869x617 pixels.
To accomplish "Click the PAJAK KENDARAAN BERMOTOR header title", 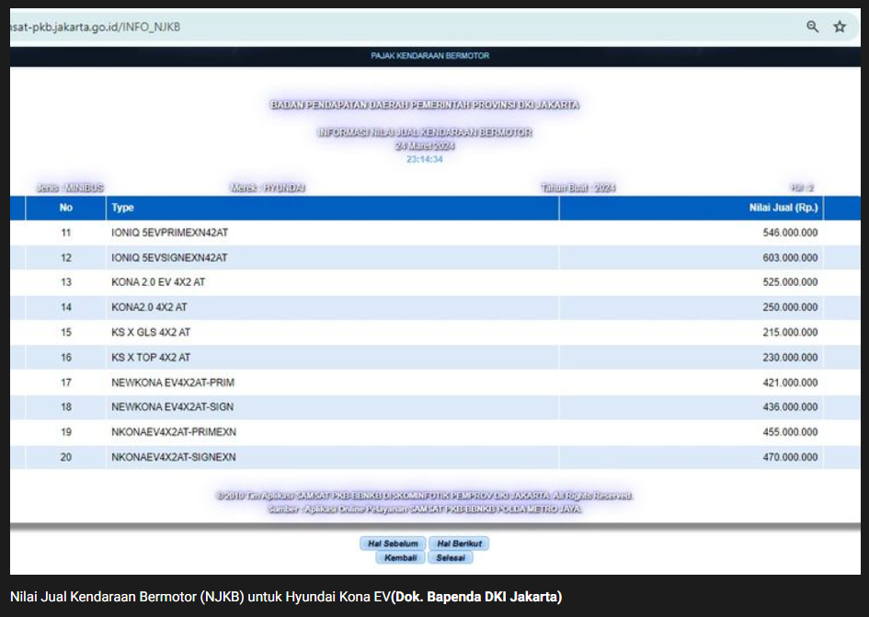I will (430, 55).
